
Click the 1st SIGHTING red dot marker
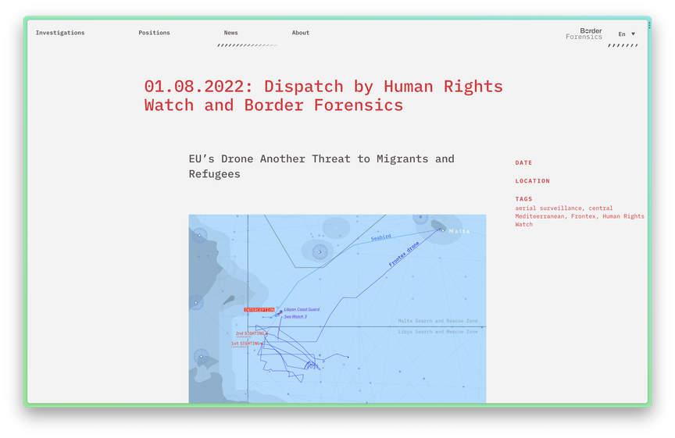coord(262,344)
